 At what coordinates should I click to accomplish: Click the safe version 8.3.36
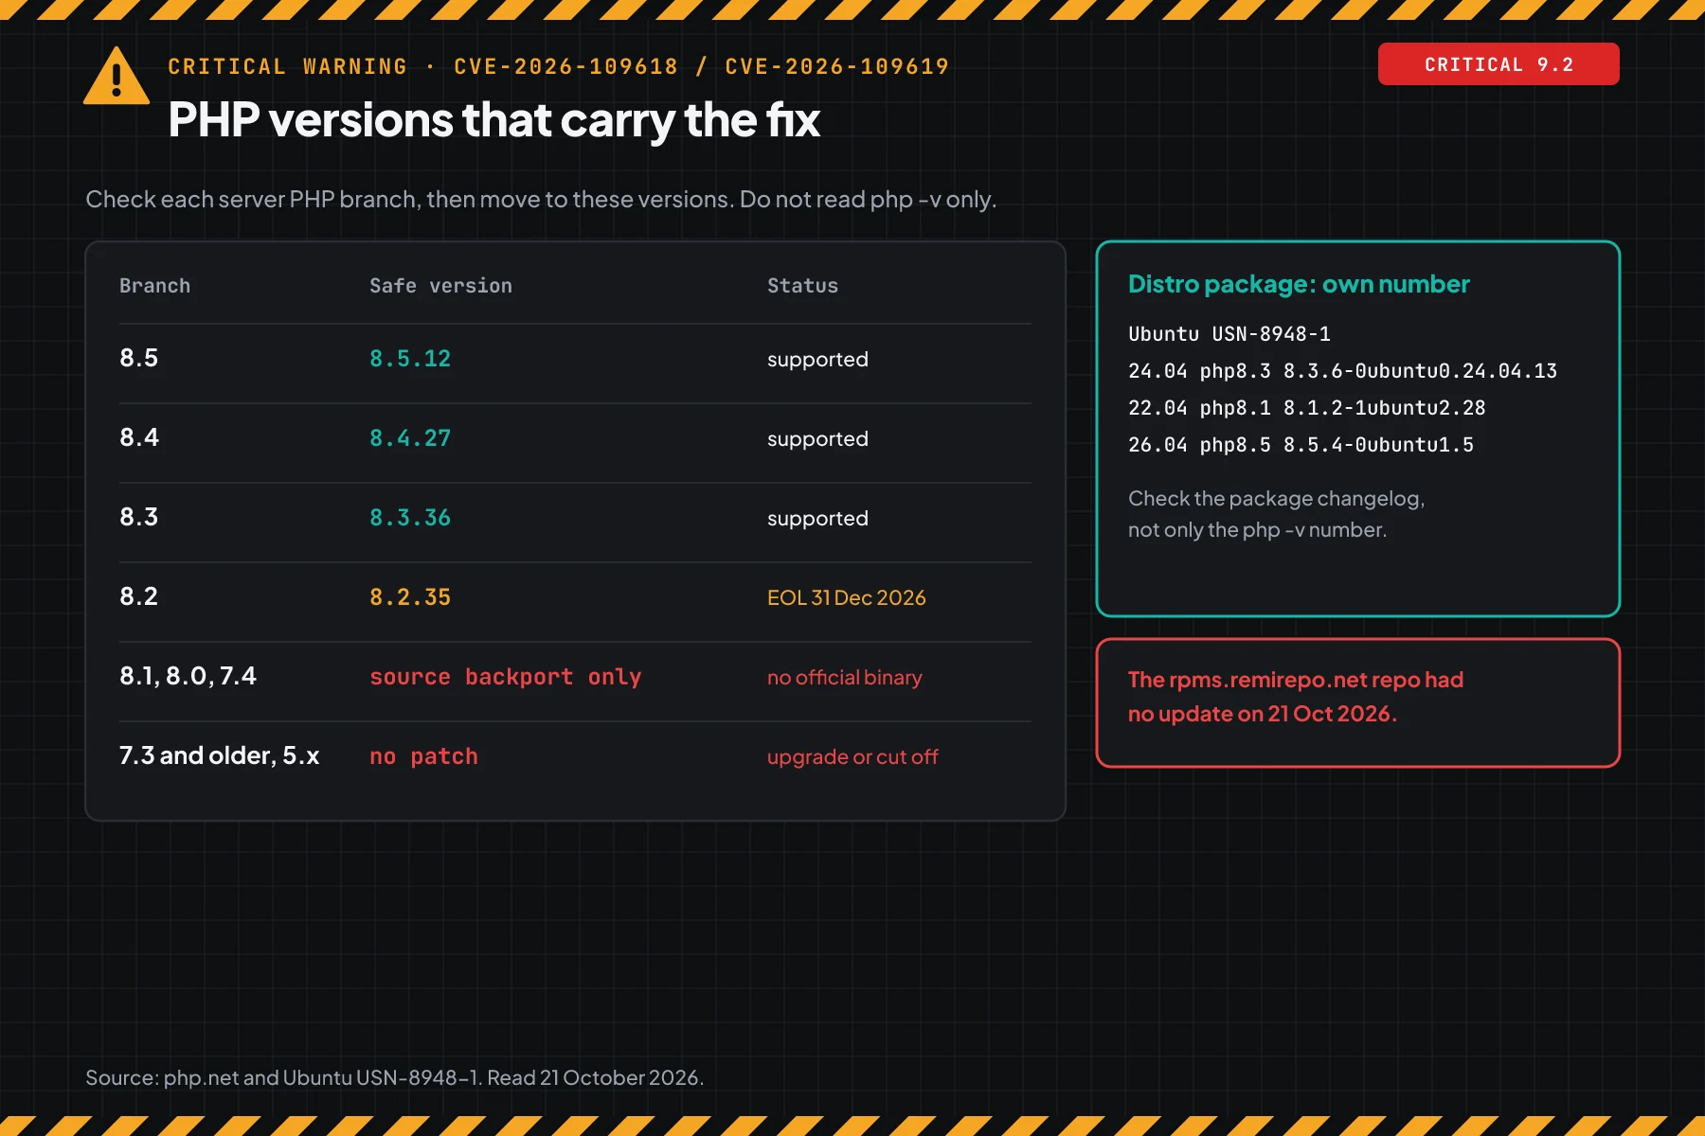410,518
